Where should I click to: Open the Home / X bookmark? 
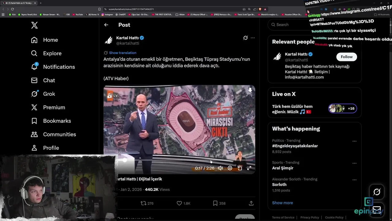[x=92, y=14]
